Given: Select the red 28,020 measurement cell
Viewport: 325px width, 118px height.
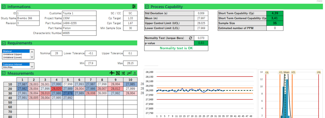Looking at the screenshot, I should tap(57, 89).
